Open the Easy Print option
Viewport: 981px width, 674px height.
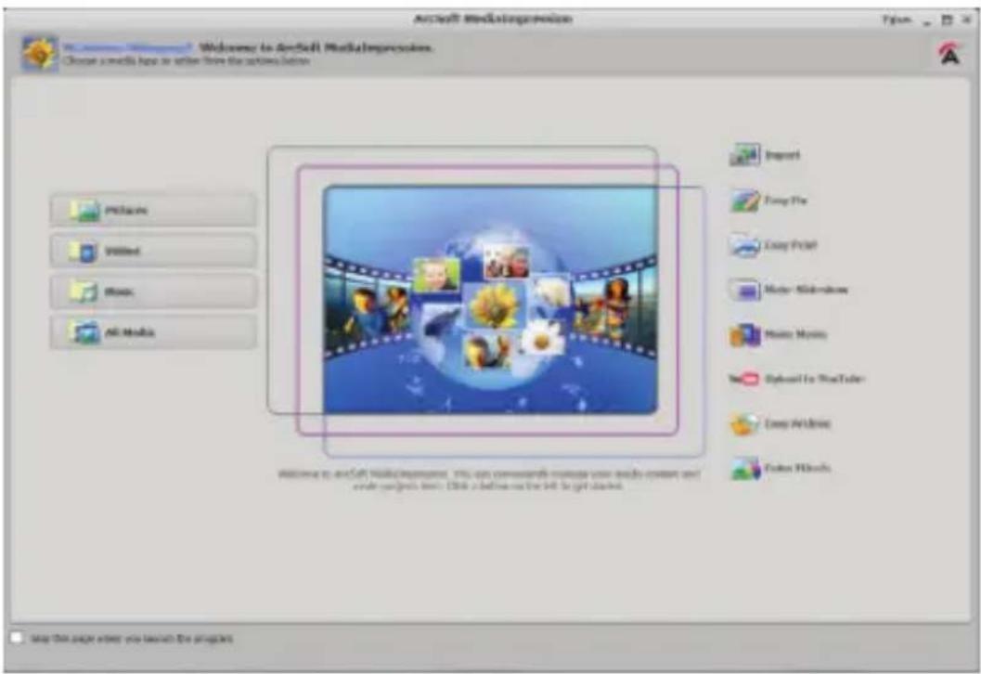pyautogui.click(x=773, y=245)
